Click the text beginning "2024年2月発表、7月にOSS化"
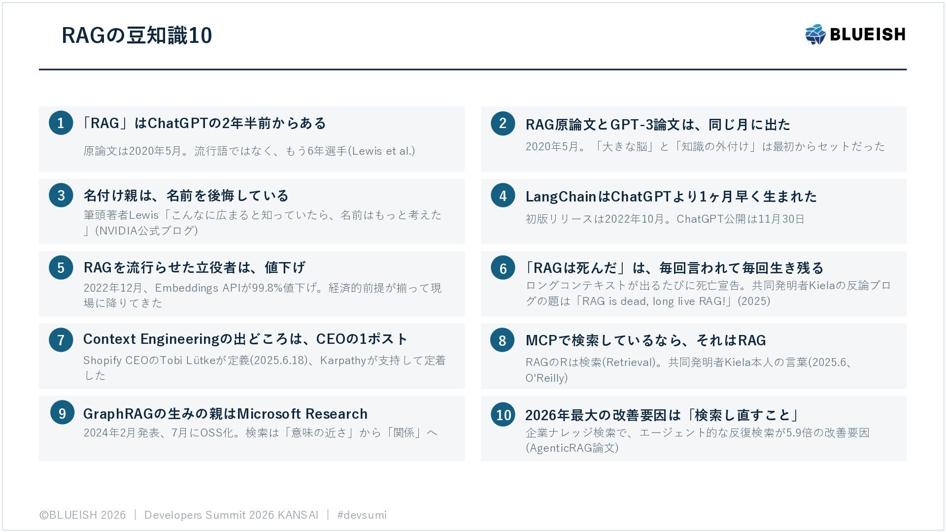 point(261,432)
